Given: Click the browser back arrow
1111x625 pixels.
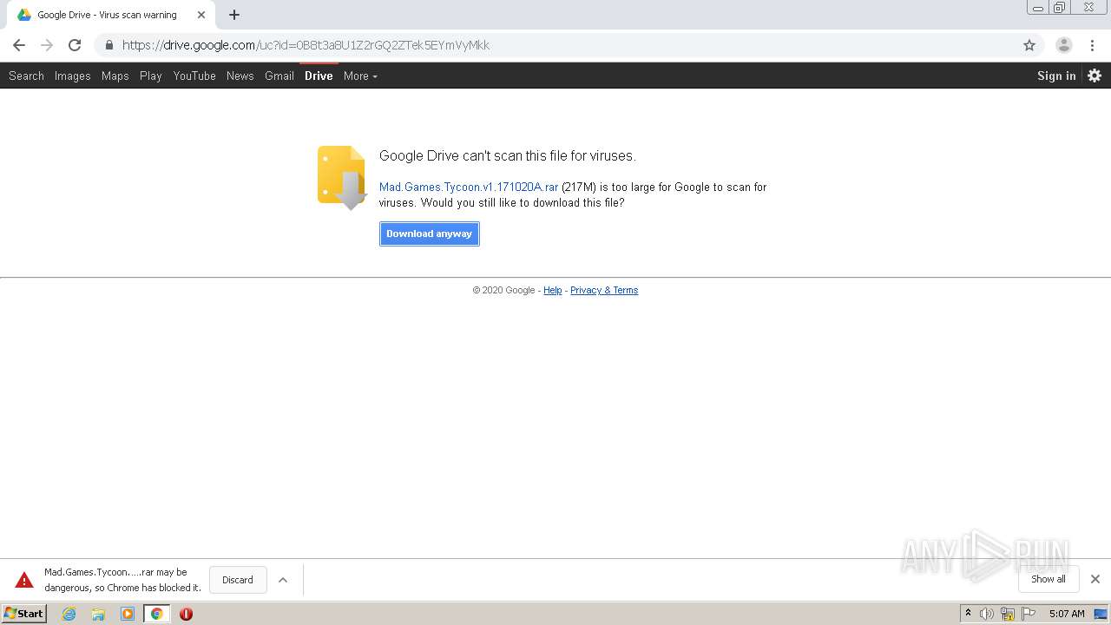Looking at the screenshot, I should click(x=19, y=45).
